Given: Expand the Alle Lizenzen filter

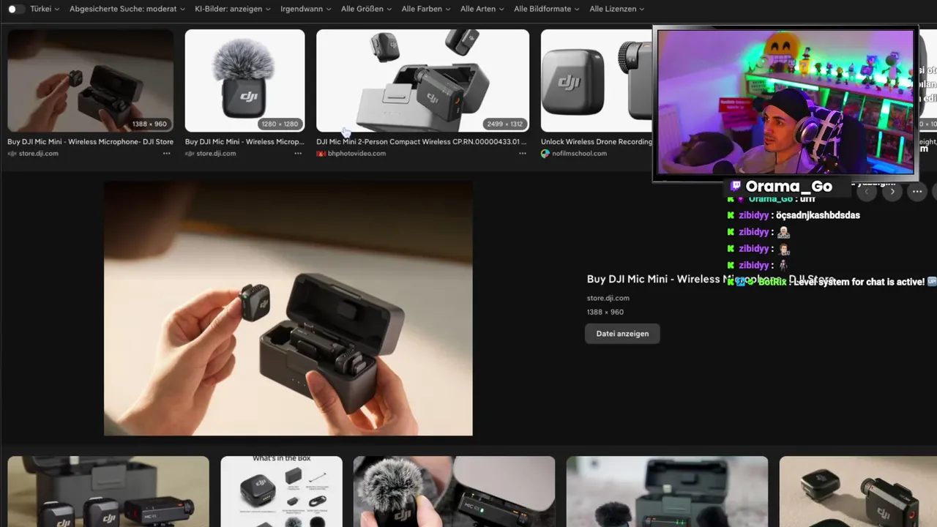Looking at the screenshot, I should (x=616, y=9).
